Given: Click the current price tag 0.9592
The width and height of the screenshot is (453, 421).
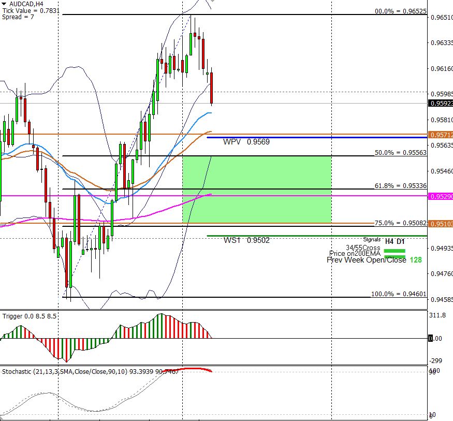Looking at the screenshot, I should [x=441, y=104].
